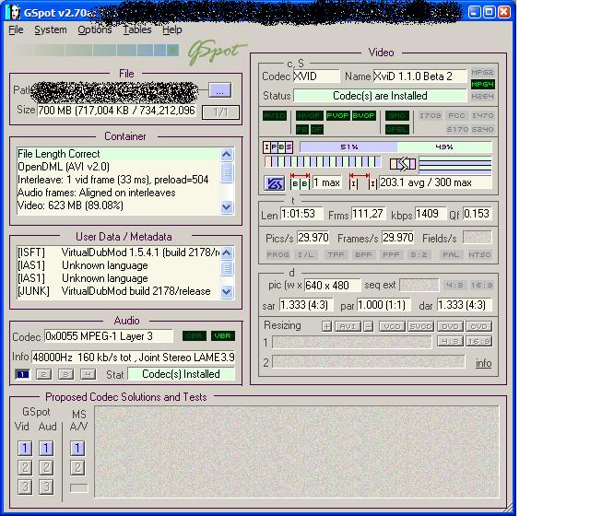Open the Options menu
Image resolution: width=590 pixels, height=516 pixels.
(95, 29)
